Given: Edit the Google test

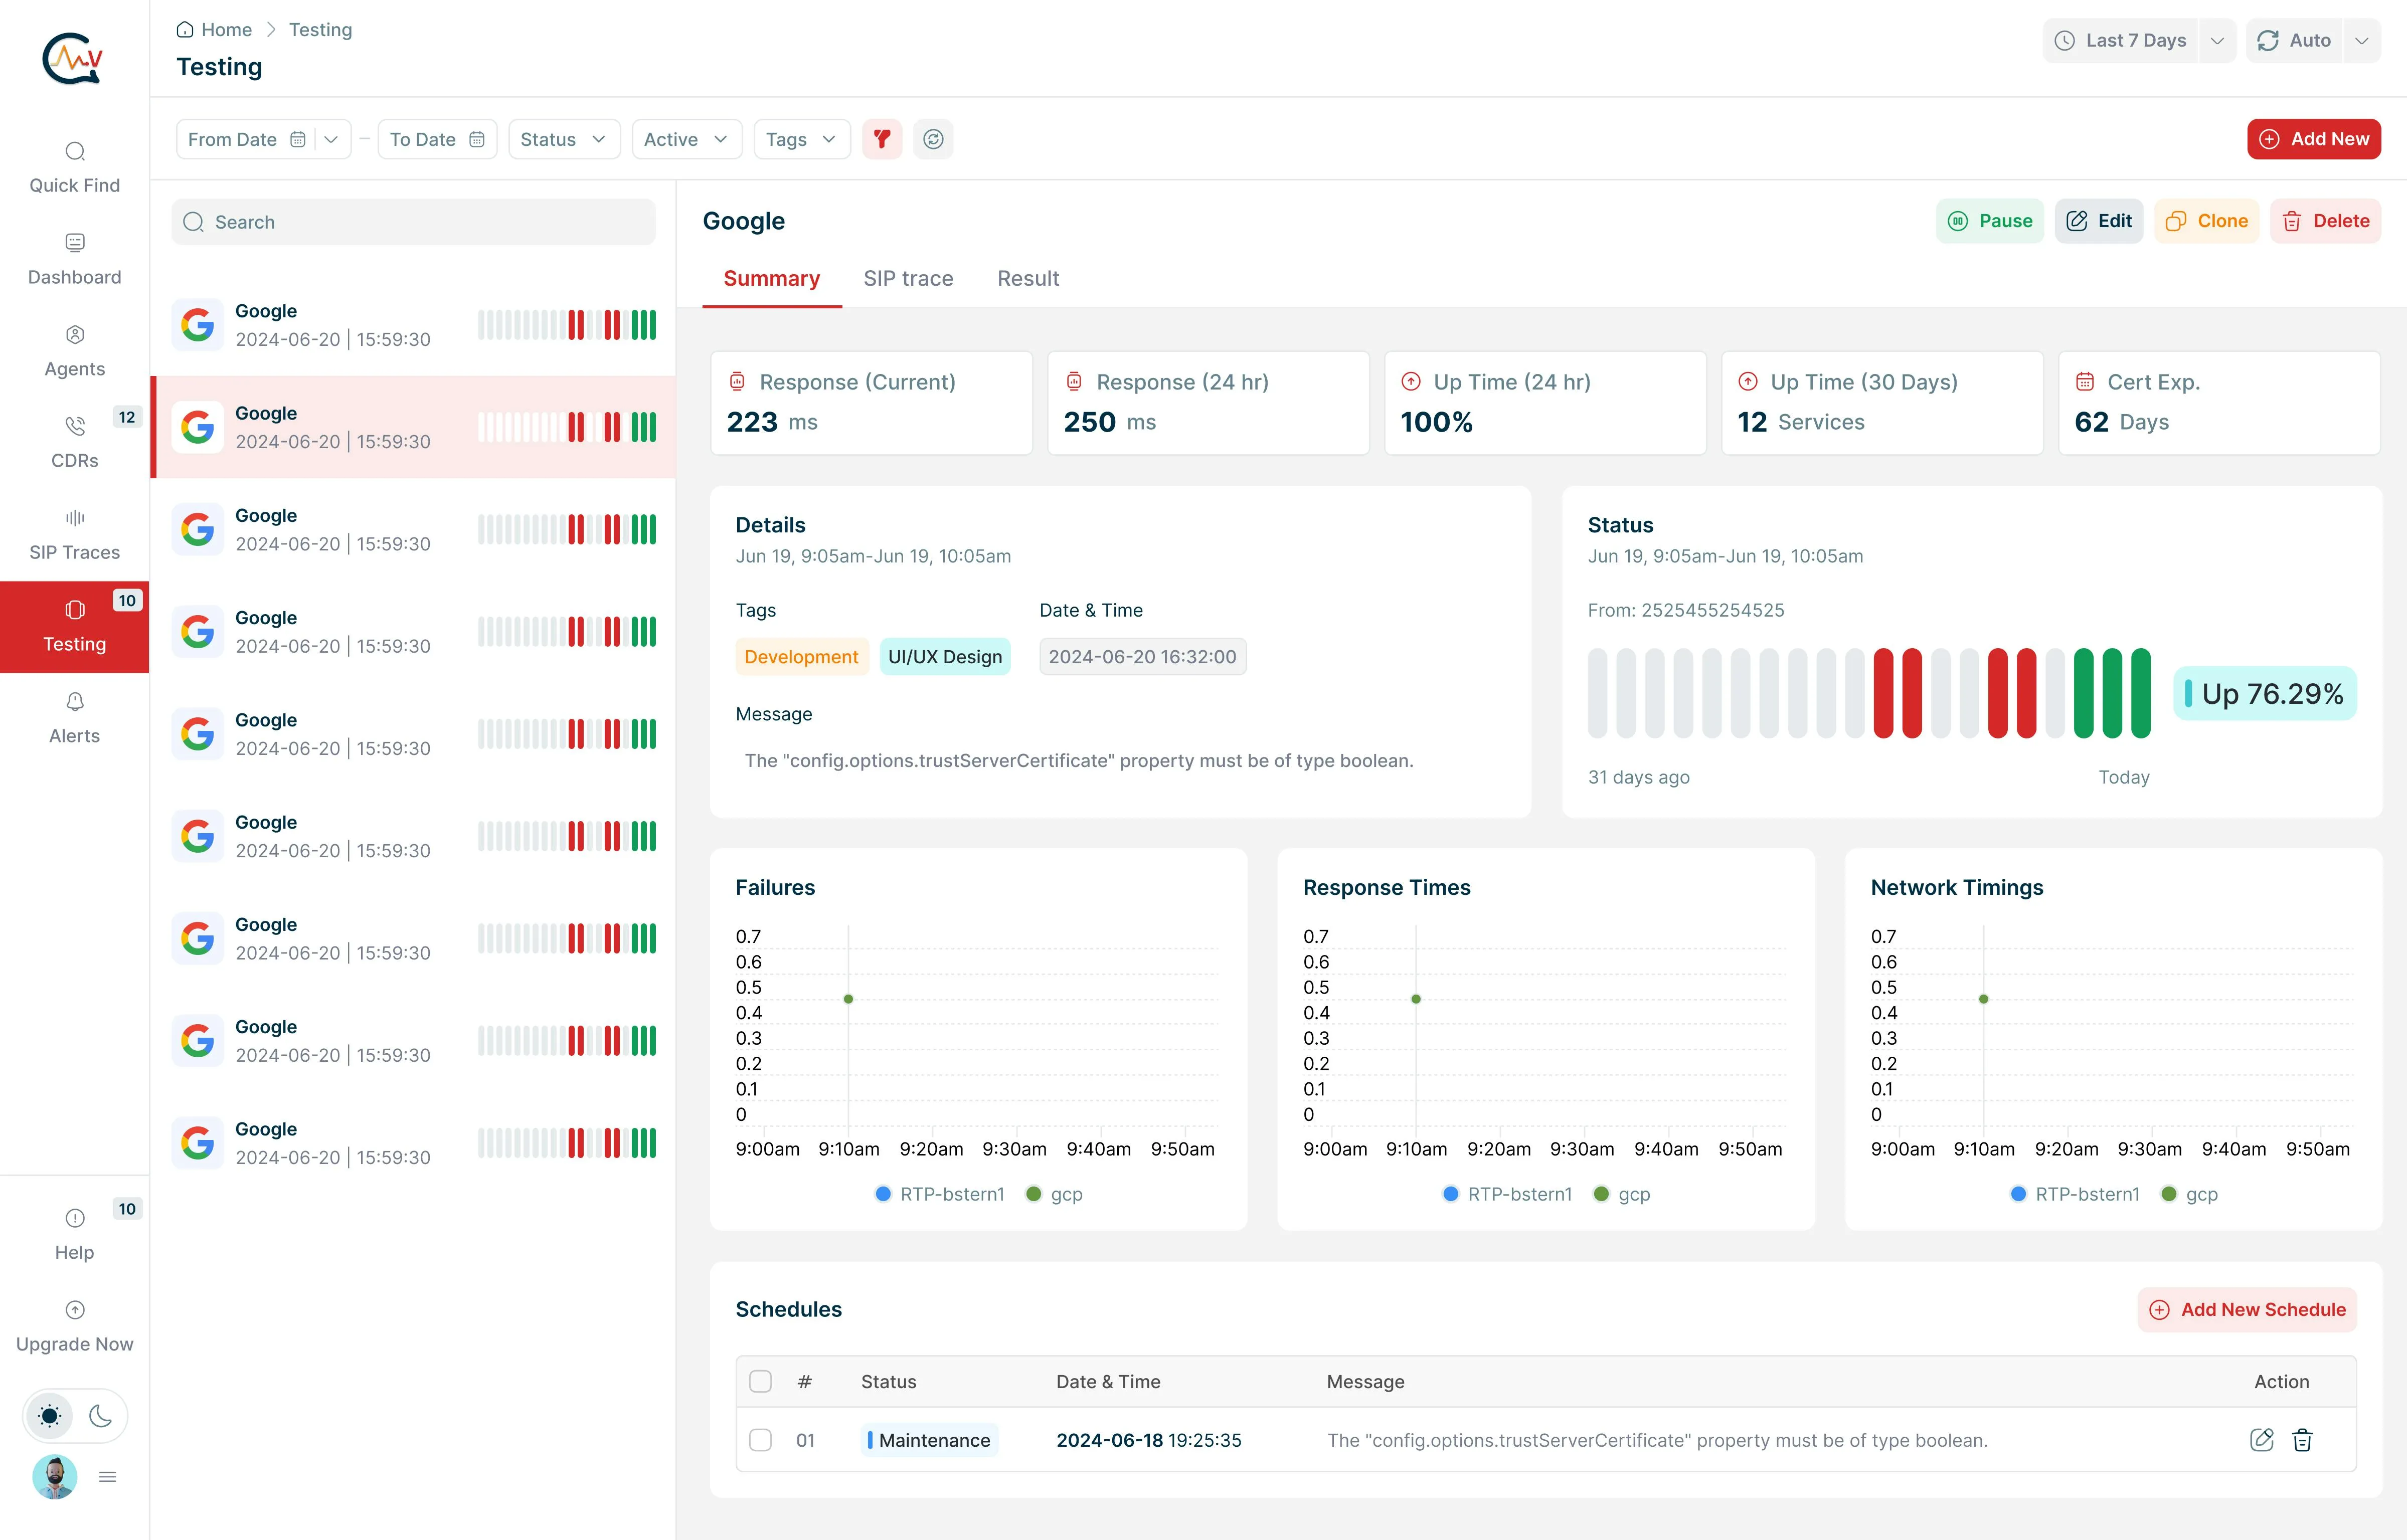Looking at the screenshot, I should click(x=2099, y=221).
